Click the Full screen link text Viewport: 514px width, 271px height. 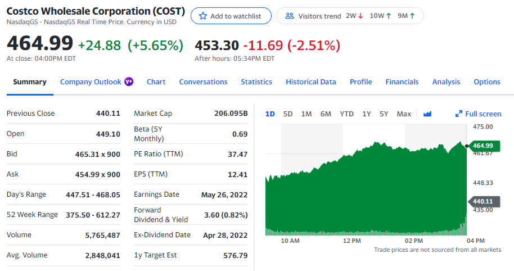click(483, 114)
